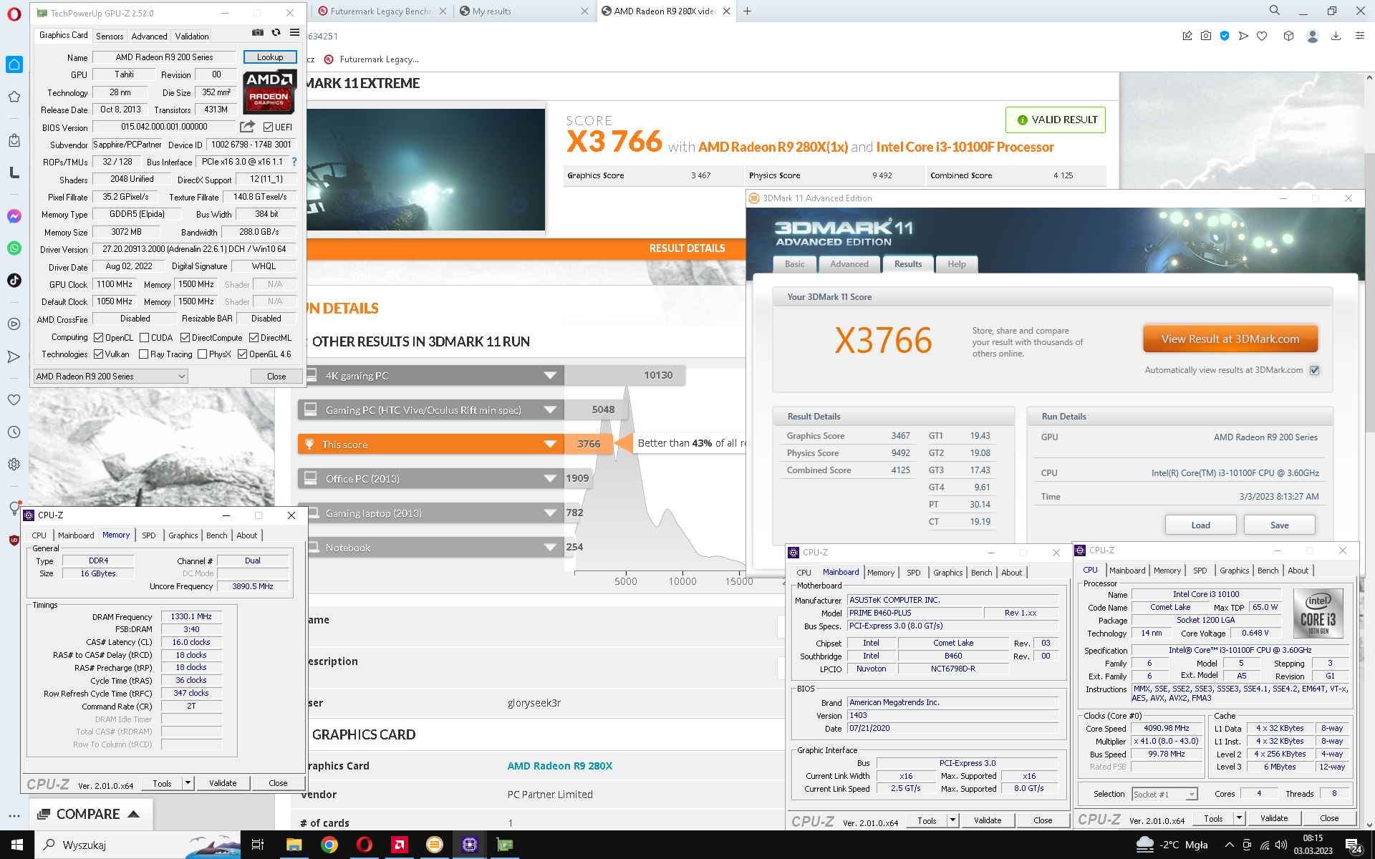This screenshot has height=859, width=1375.
Task: Click the blue ad-blocker shield icon
Action: [x=1225, y=36]
